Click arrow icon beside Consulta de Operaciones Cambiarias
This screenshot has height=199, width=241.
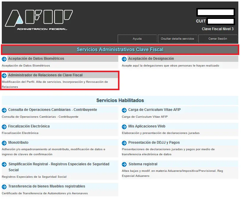[x=4, y=110]
